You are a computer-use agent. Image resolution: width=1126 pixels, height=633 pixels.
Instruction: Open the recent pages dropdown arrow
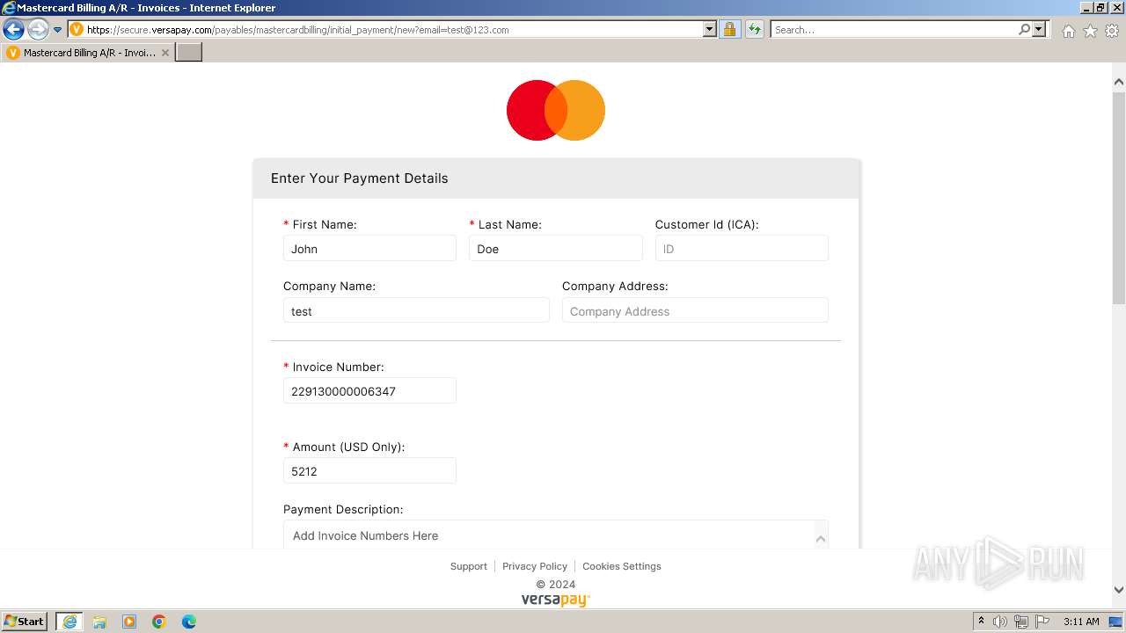click(x=58, y=30)
